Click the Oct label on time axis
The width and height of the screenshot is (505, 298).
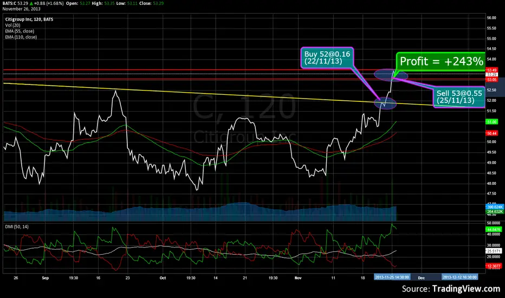click(163, 278)
